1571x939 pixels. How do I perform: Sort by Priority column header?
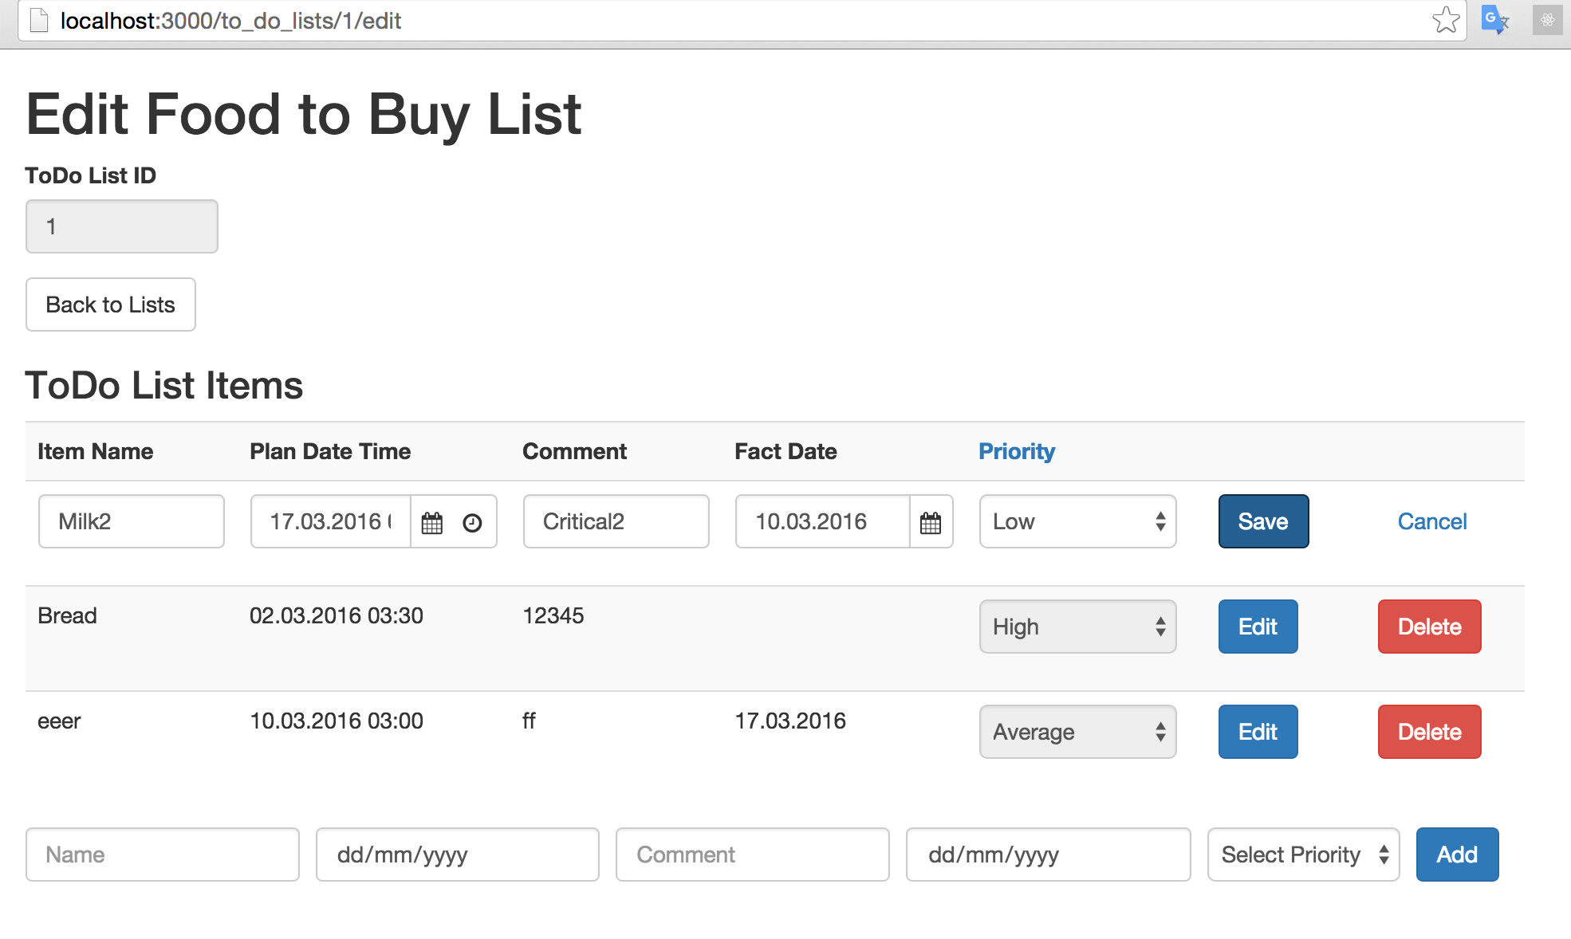(1016, 451)
